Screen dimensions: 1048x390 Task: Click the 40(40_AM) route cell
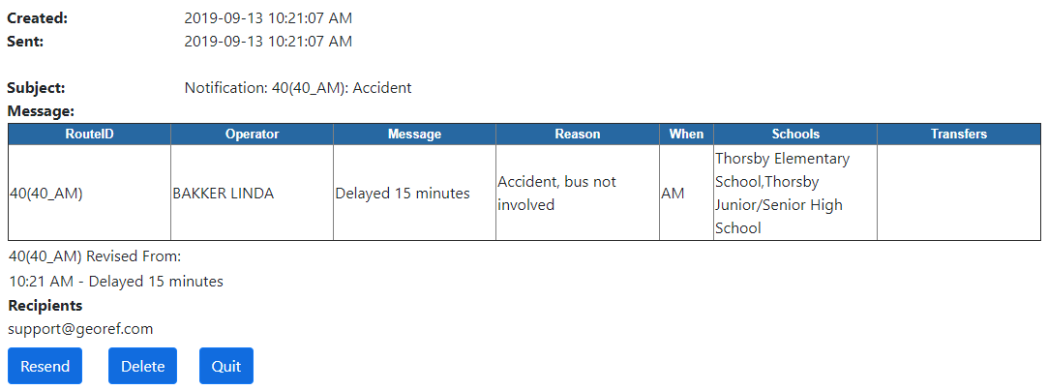point(46,194)
